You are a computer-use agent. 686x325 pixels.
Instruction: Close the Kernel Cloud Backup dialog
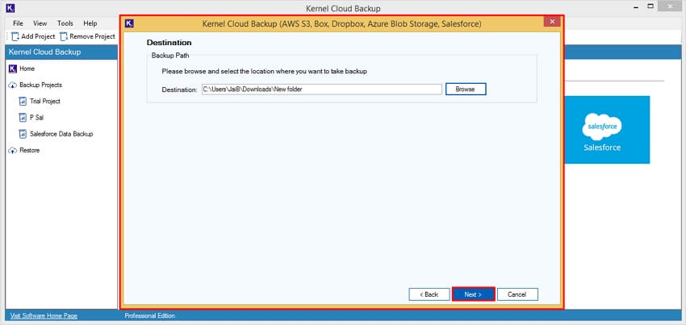point(552,22)
